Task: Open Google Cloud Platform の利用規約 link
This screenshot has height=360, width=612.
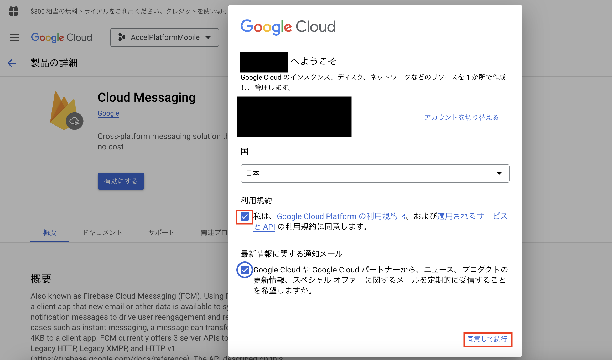Action: coord(337,216)
